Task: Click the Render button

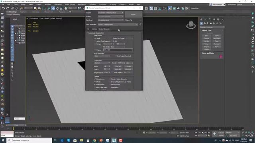Action: 133,14
